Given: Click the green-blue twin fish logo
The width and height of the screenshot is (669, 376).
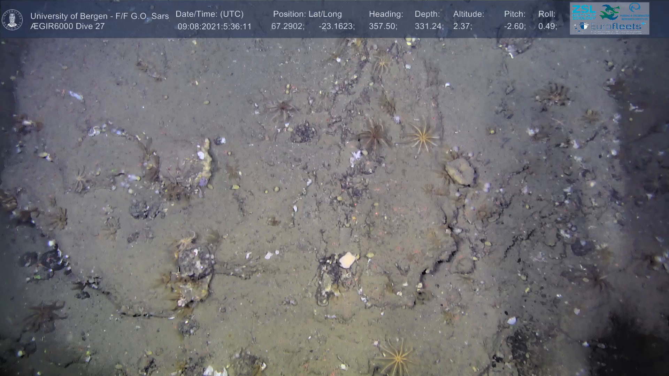Looking at the screenshot, I should [609, 12].
